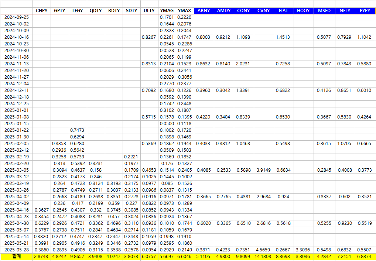Screen dimensions: 376x261
Task: Click the date cell 2025-04-02
Action: 17,197
